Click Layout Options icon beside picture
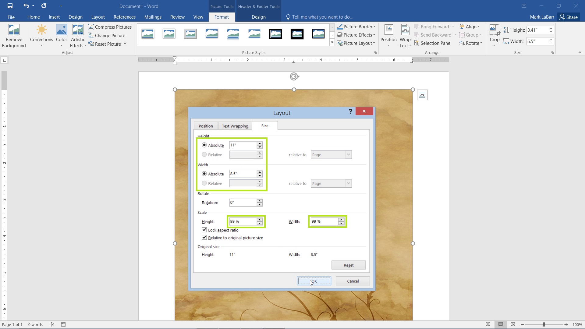 [422, 95]
